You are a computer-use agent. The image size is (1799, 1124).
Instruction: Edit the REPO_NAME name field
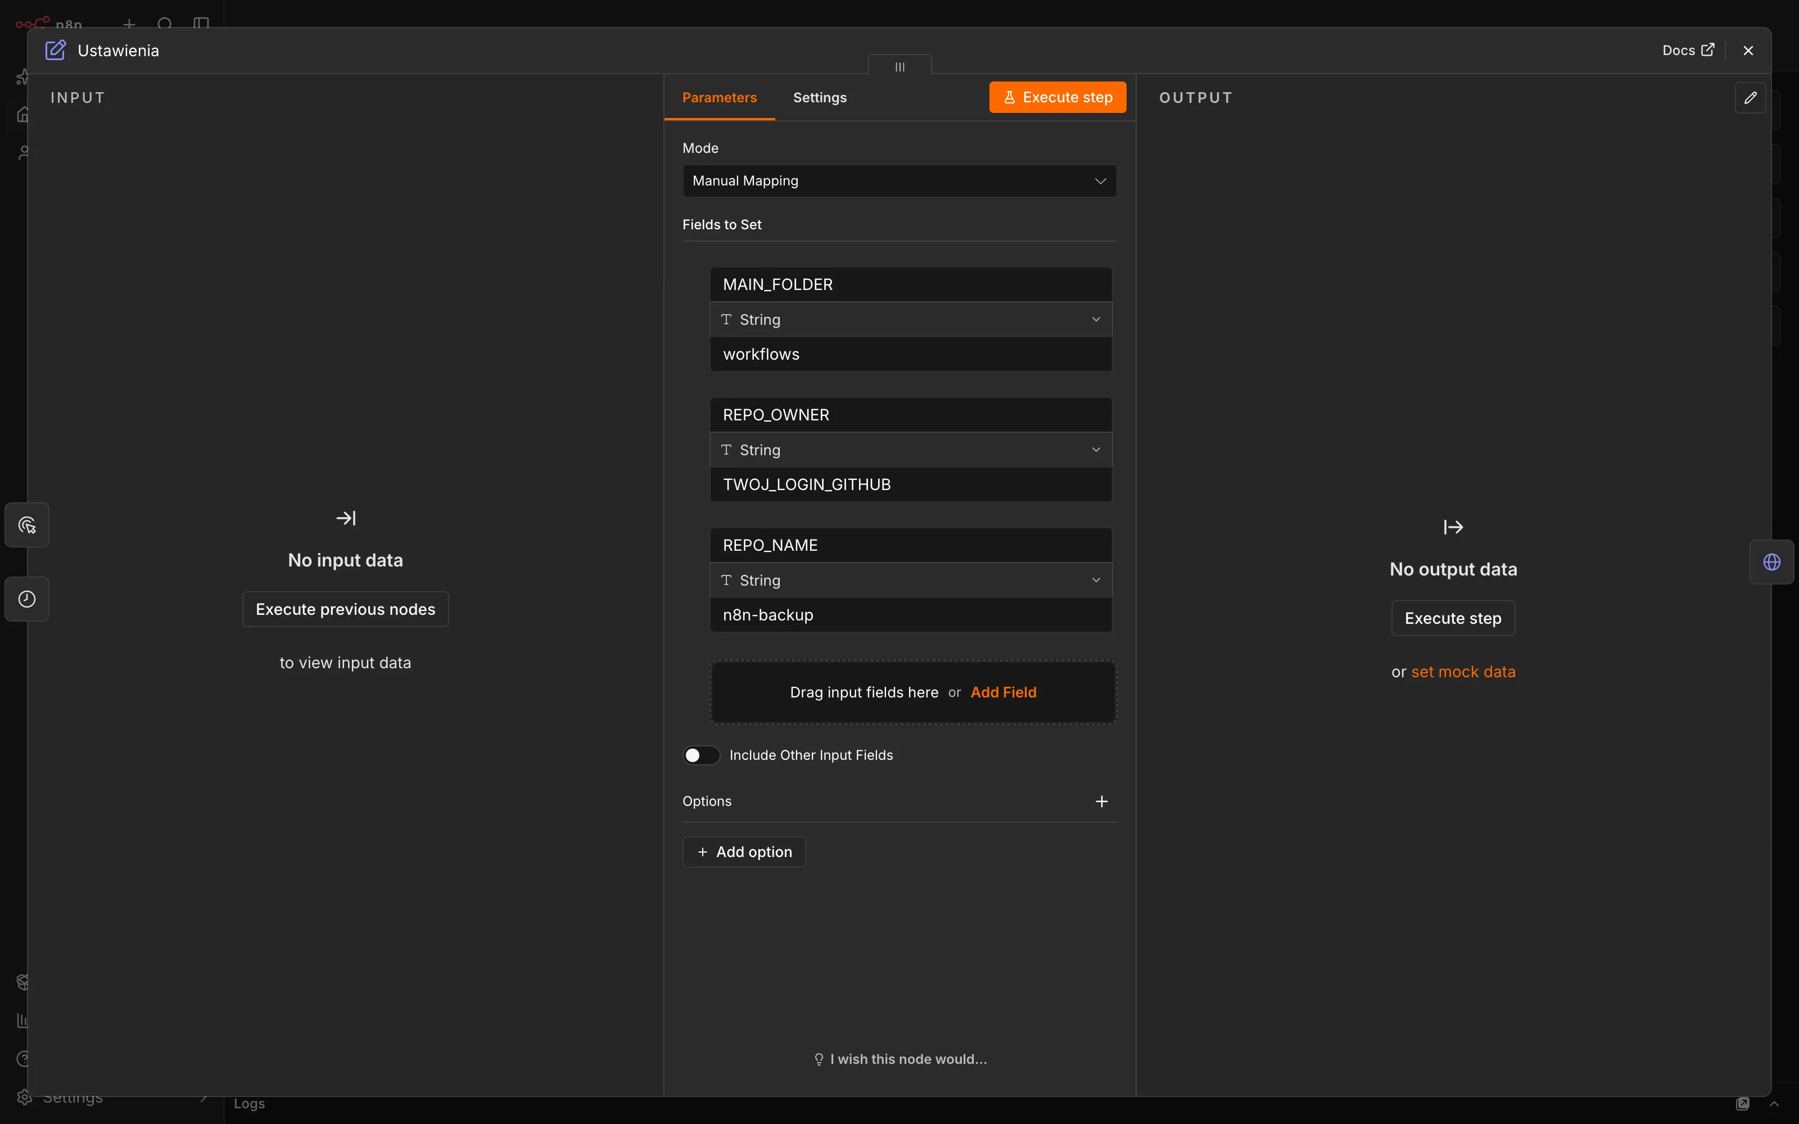(x=911, y=545)
